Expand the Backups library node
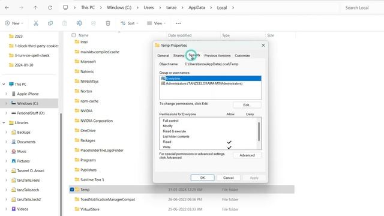This screenshot has height=216, width=384. pyautogui.click(x=7, y=132)
